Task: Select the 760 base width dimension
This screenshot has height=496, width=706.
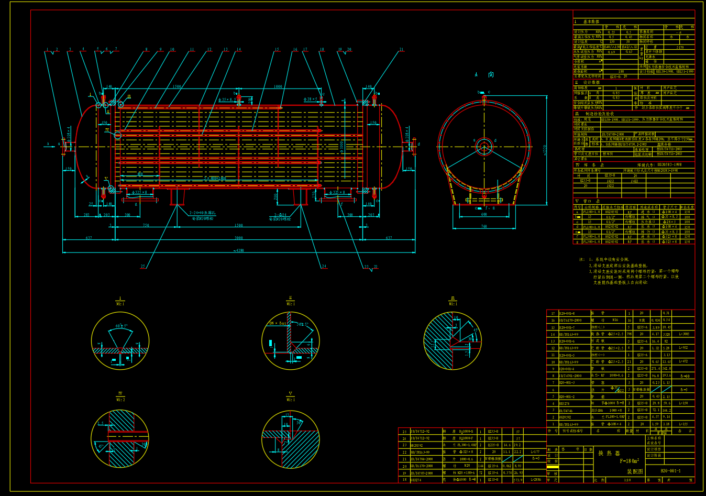Action: point(484,226)
